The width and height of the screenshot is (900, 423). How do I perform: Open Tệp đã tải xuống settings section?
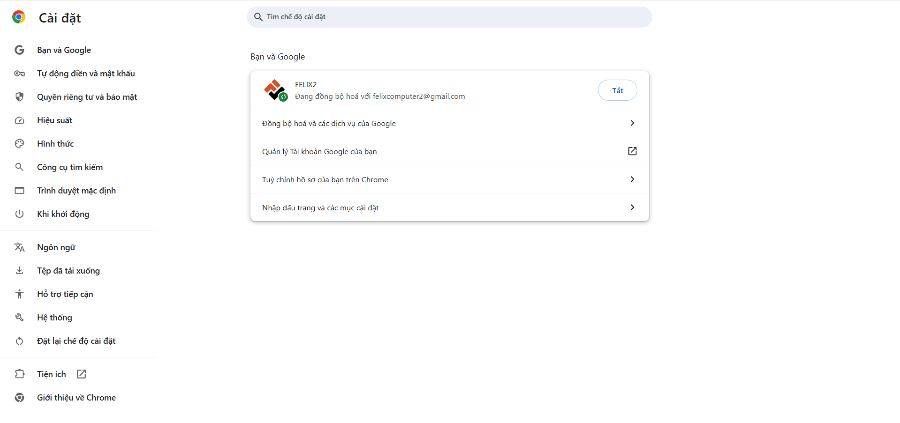pyautogui.click(x=68, y=271)
